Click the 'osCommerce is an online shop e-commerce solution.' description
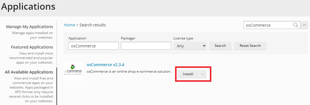310x105 pixels. 129,72
